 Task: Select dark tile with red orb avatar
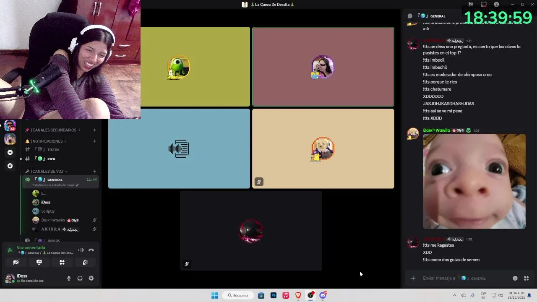point(251,231)
